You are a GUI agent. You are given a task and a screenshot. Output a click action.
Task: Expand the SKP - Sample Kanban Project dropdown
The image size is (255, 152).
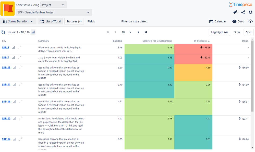(x=54, y=12)
